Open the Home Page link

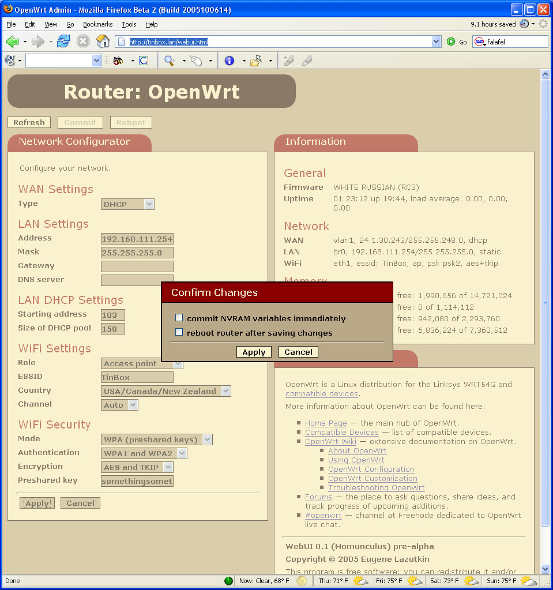(x=326, y=423)
